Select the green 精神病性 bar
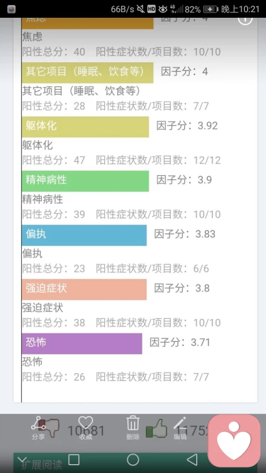Screen dimensions: 266x473 pyautogui.click(x=85, y=181)
